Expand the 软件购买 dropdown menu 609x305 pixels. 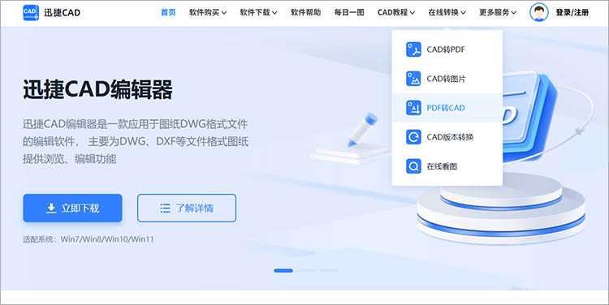tap(208, 12)
